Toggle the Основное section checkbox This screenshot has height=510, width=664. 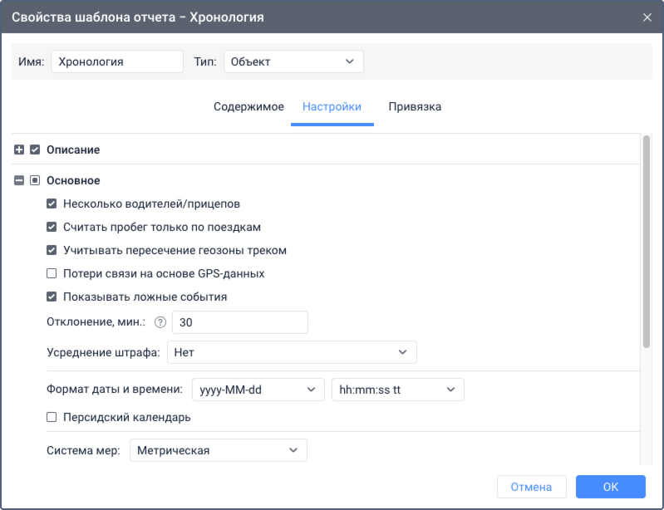click(35, 180)
